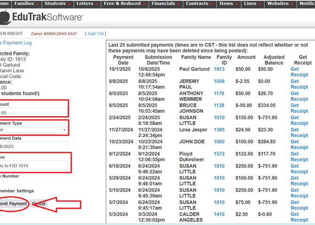Click into the Amount input field
This screenshot has width=315, height=225.
[33, 113]
